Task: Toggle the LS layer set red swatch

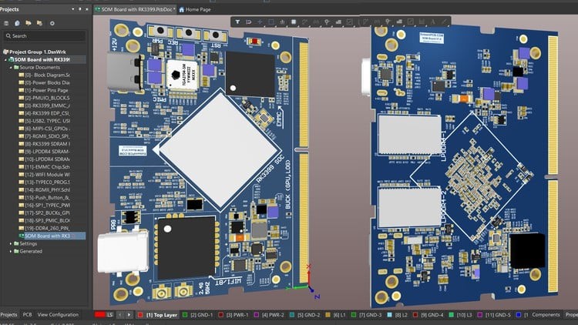Action: point(100,315)
